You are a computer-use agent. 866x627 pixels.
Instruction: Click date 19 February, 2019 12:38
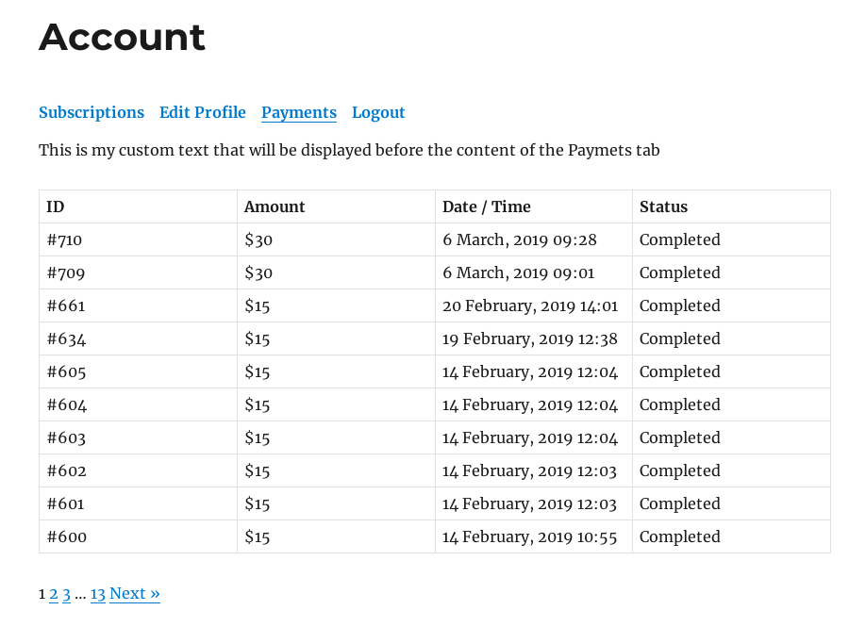tap(529, 338)
